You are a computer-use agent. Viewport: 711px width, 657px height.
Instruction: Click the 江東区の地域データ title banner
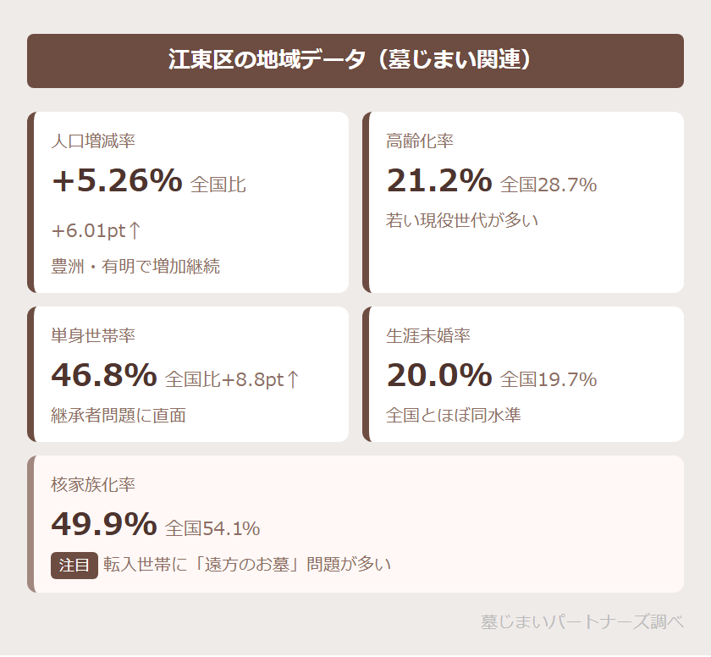pos(355,61)
